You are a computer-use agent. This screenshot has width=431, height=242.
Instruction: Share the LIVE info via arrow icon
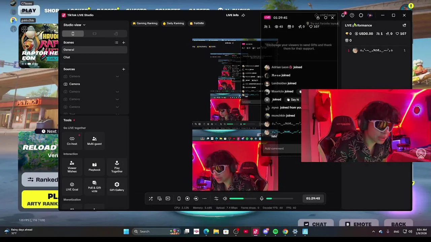243,15
